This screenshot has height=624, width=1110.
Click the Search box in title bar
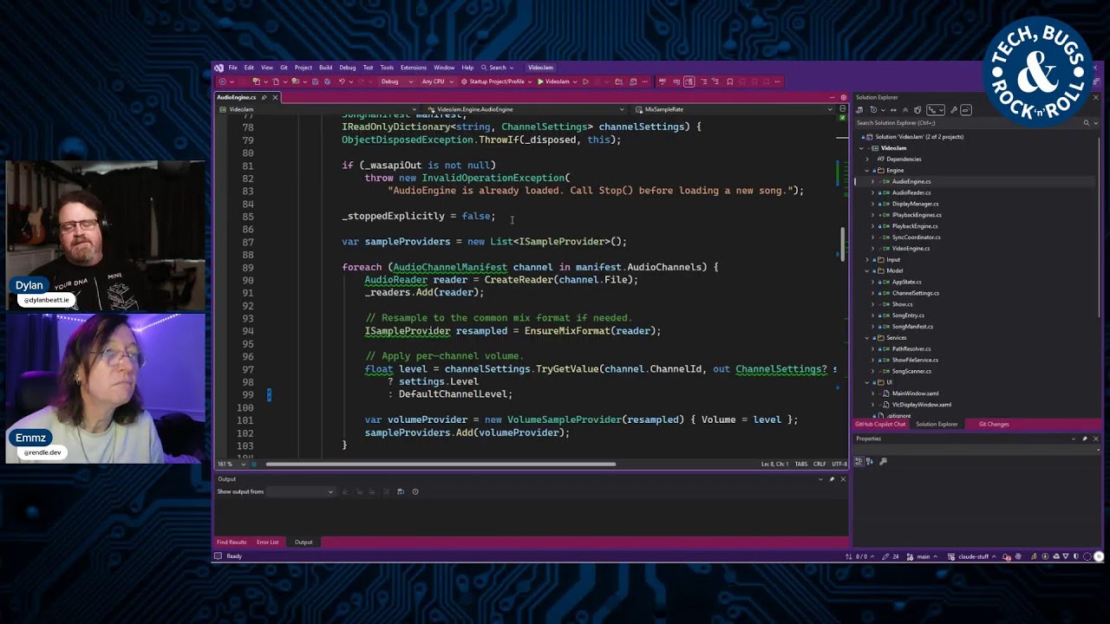(x=499, y=68)
